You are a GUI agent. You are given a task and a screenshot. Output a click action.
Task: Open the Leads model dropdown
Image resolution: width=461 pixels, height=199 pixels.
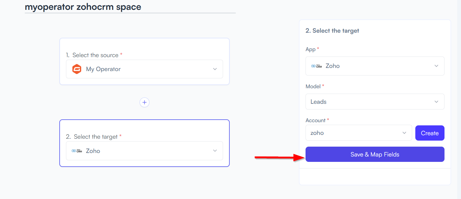(375, 102)
